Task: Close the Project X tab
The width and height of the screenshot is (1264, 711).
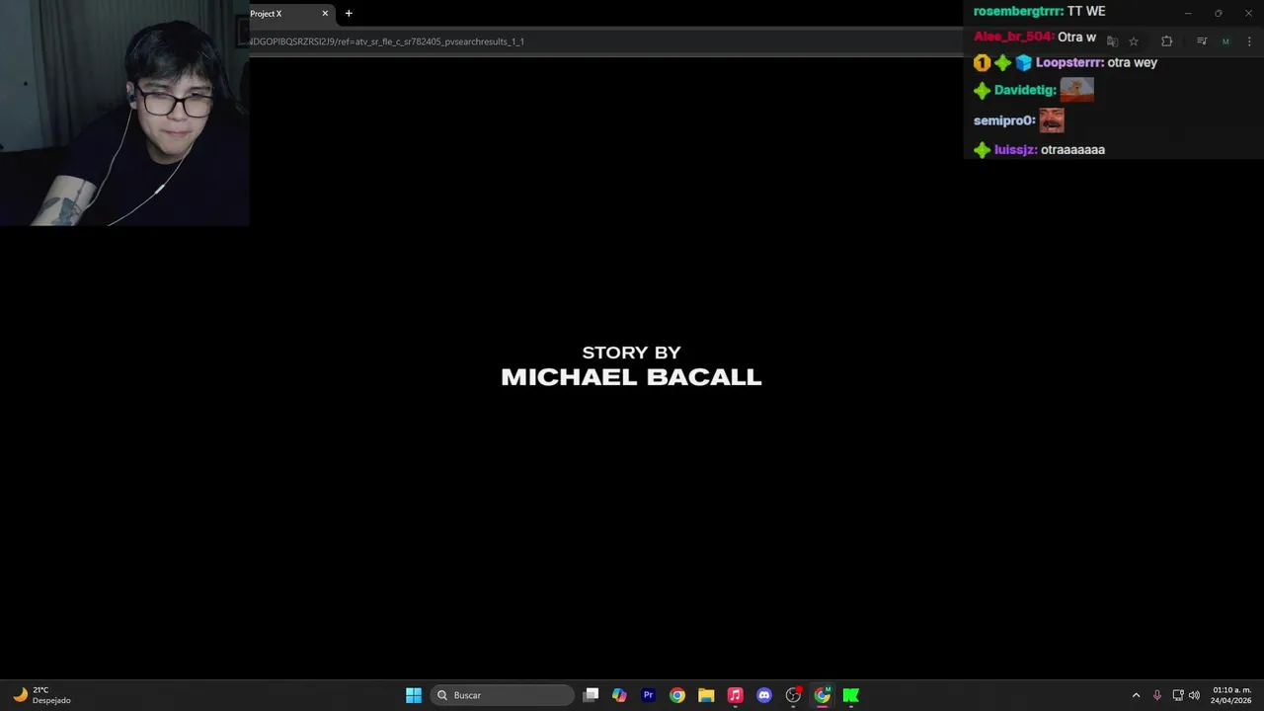Action: 325,14
